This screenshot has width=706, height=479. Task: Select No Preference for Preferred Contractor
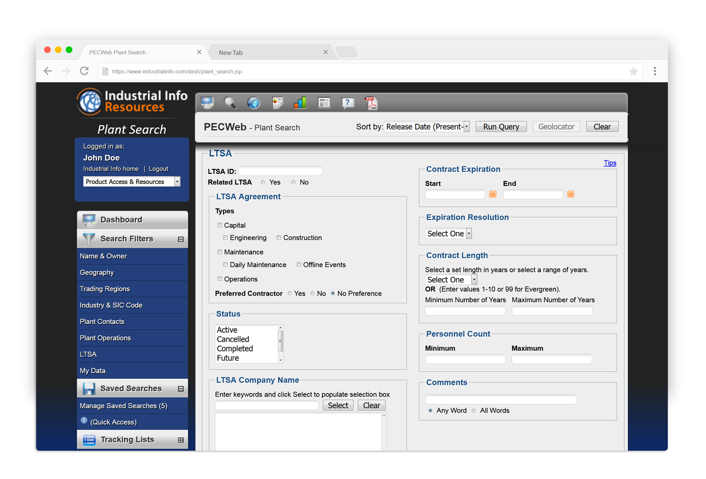(x=333, y=293)
